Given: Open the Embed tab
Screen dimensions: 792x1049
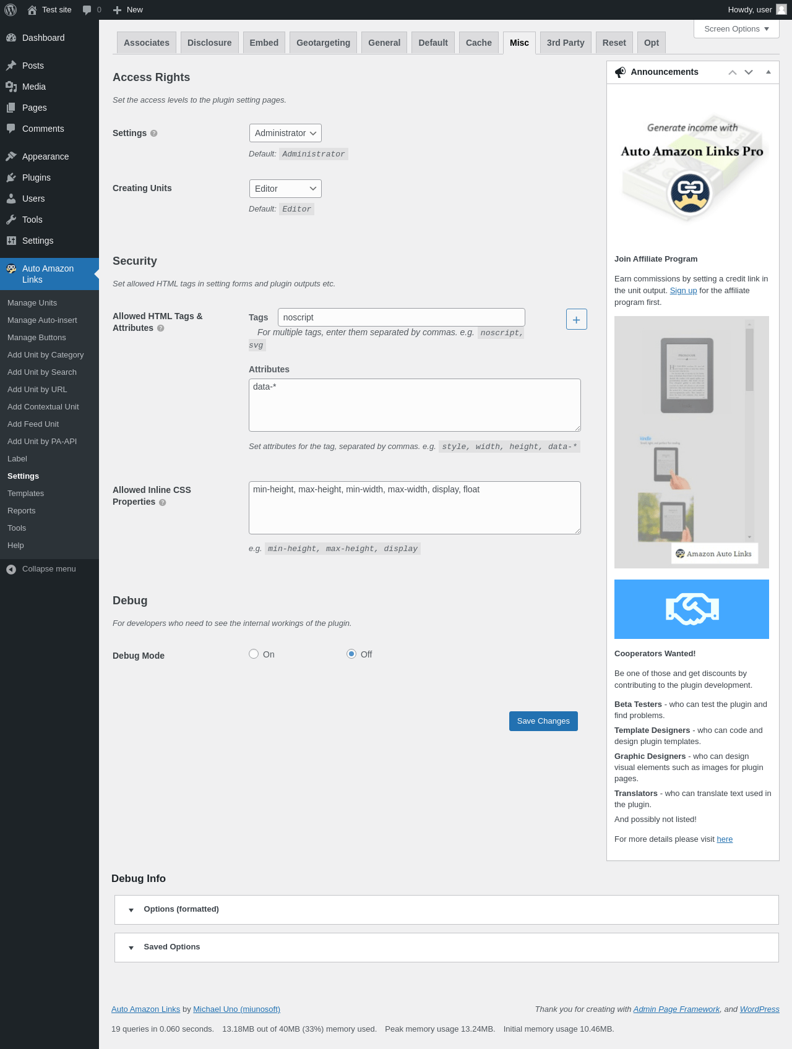Looking at the screenshot, I should (x=264, y=43).
